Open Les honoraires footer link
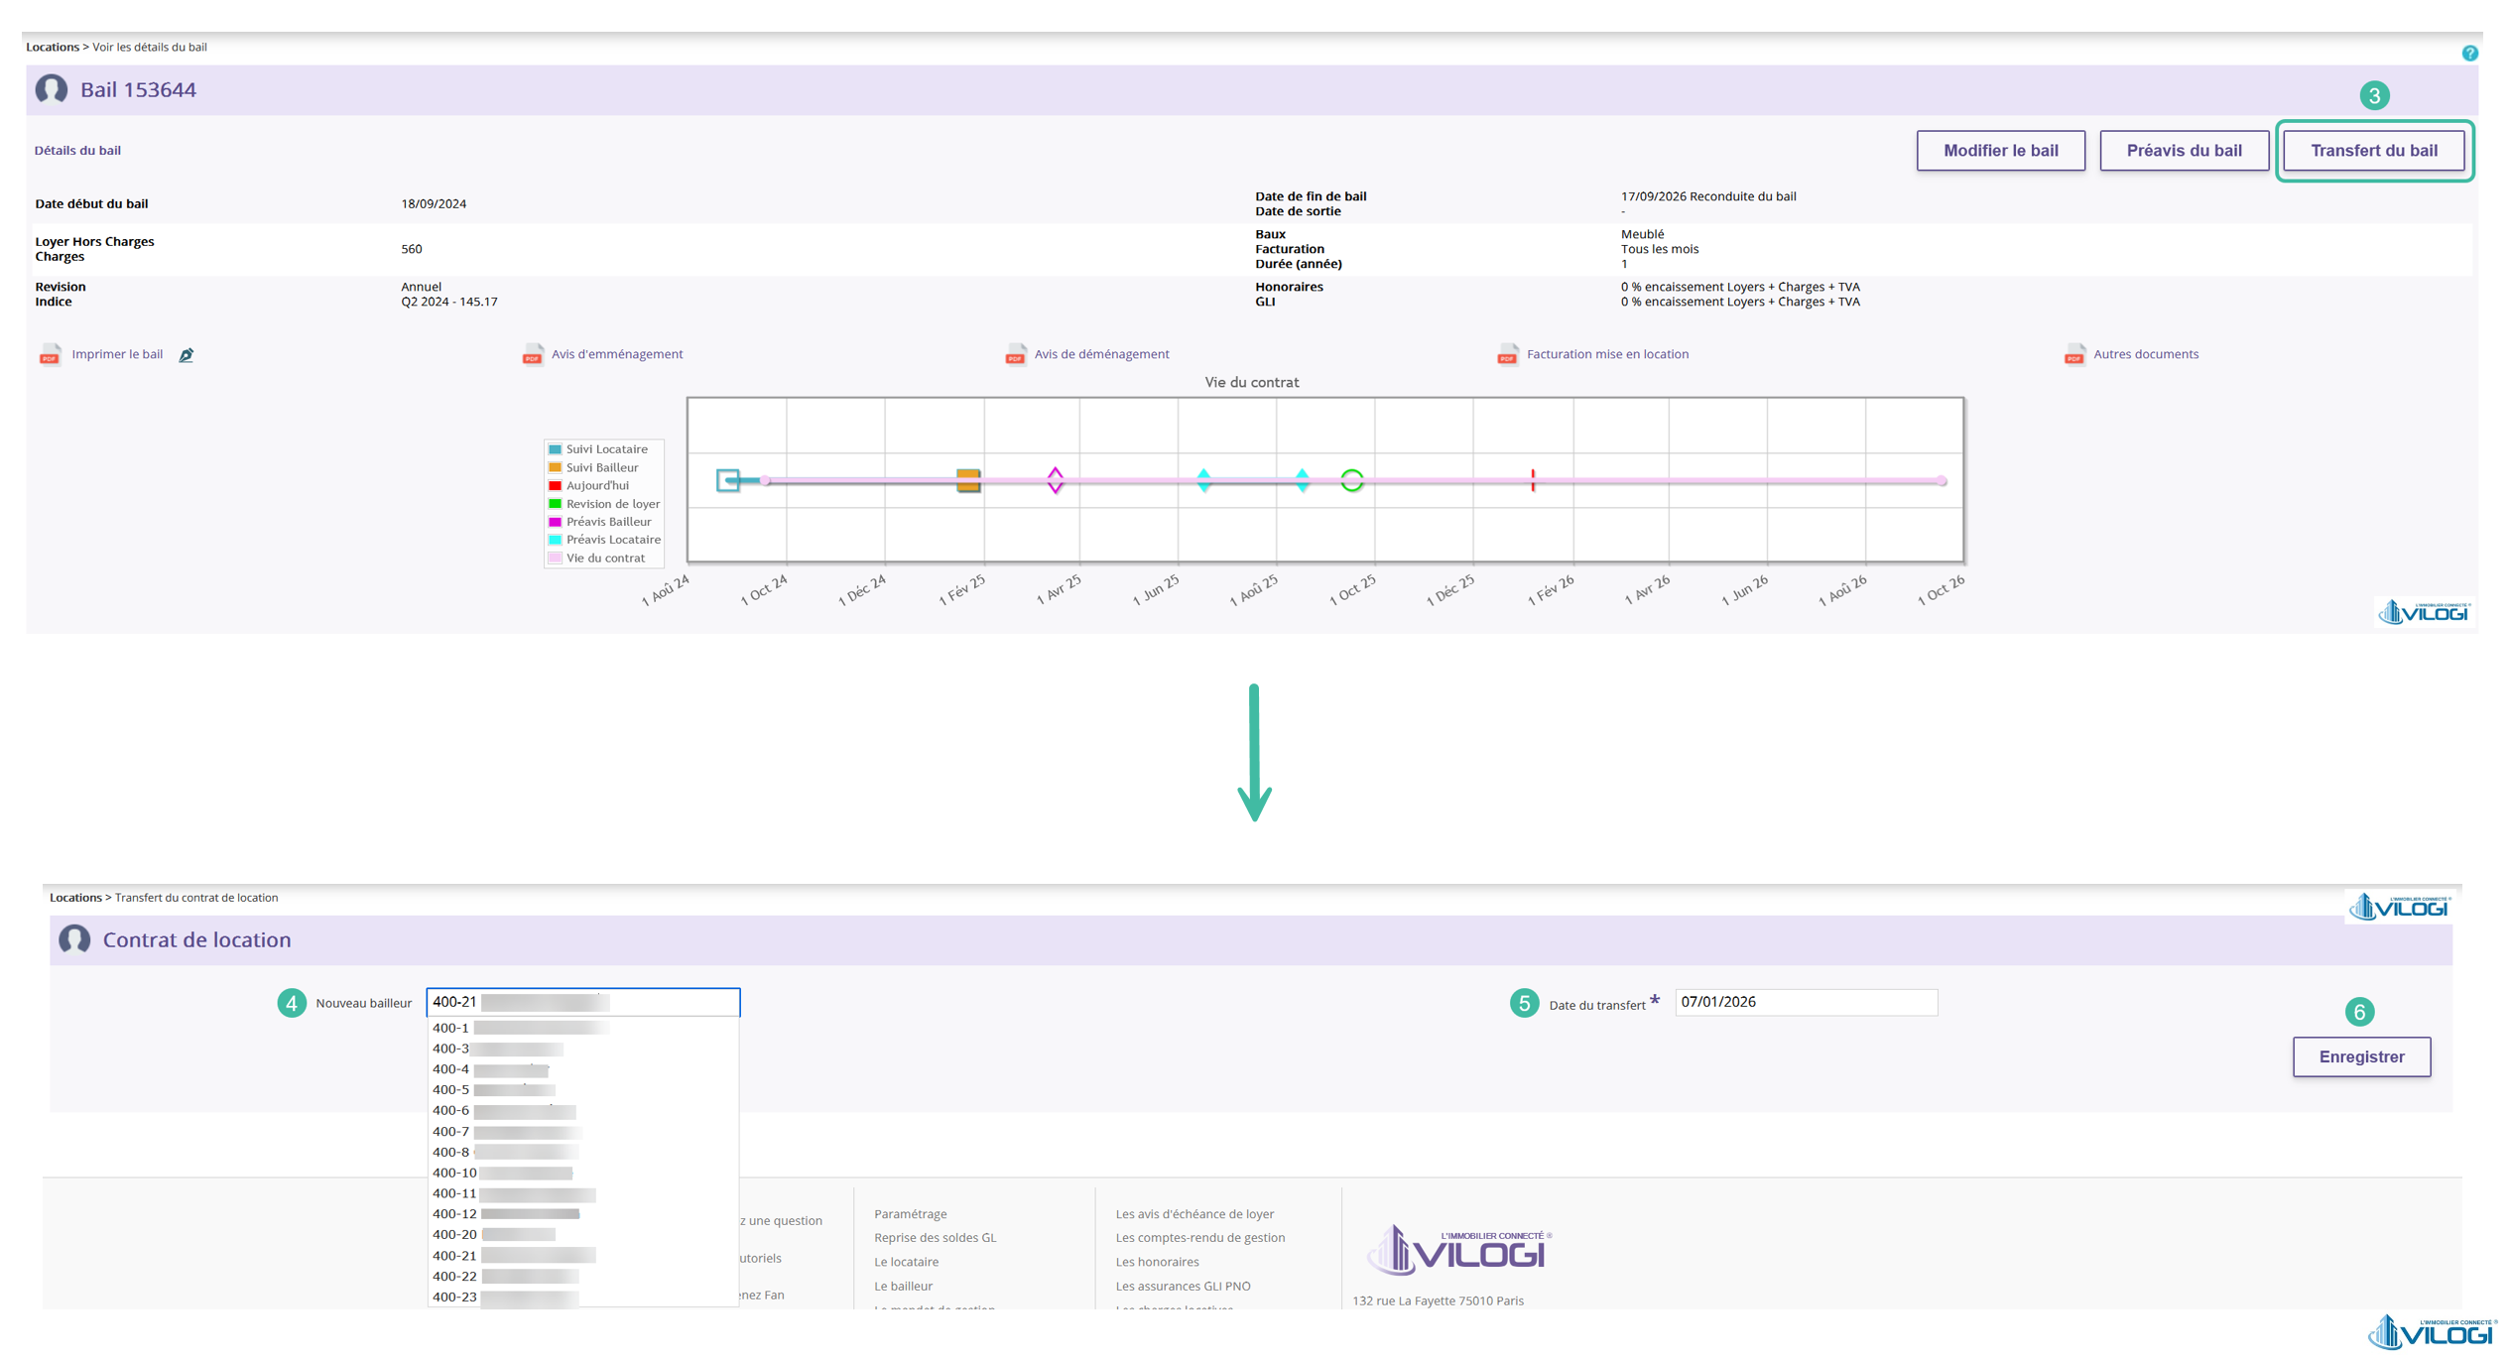 (1157, 1262)
